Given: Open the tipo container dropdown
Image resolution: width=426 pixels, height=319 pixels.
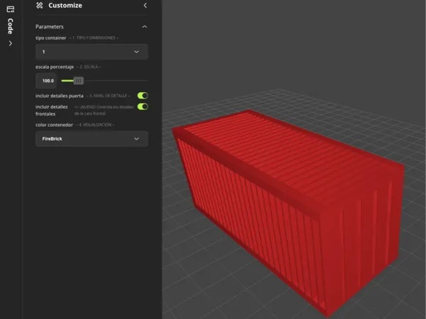Looking at the screenshot, I should pyautogui.click(x=92, y=52).
